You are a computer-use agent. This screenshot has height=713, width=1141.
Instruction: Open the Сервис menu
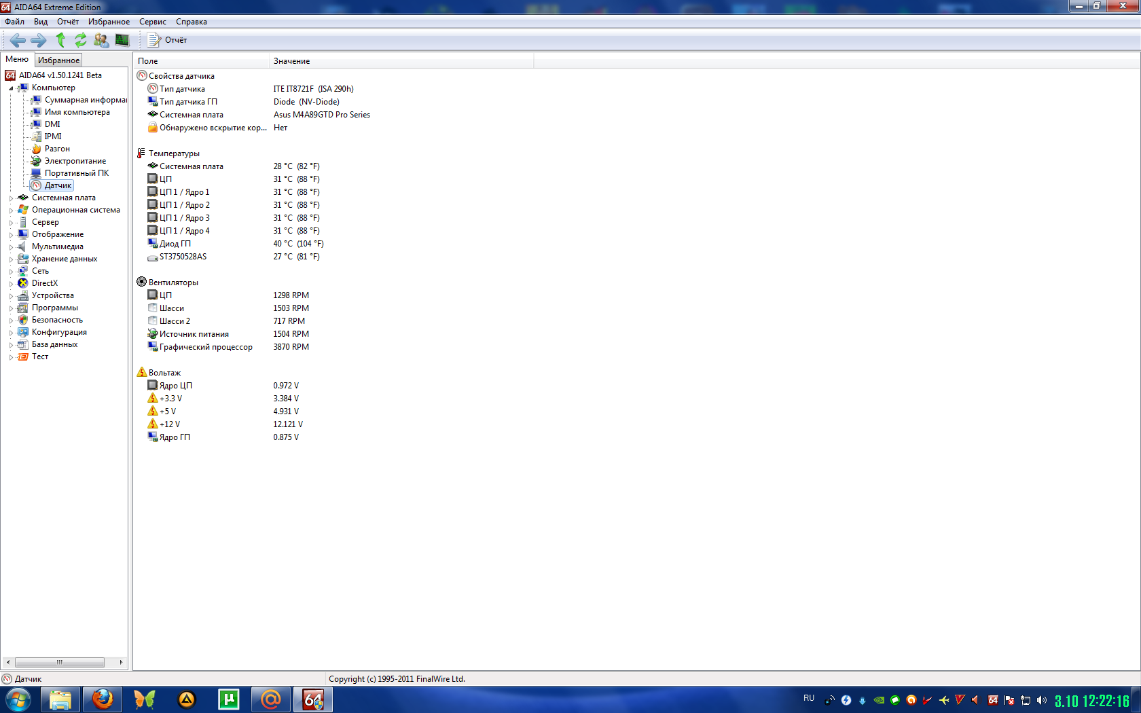coord(153,22)
